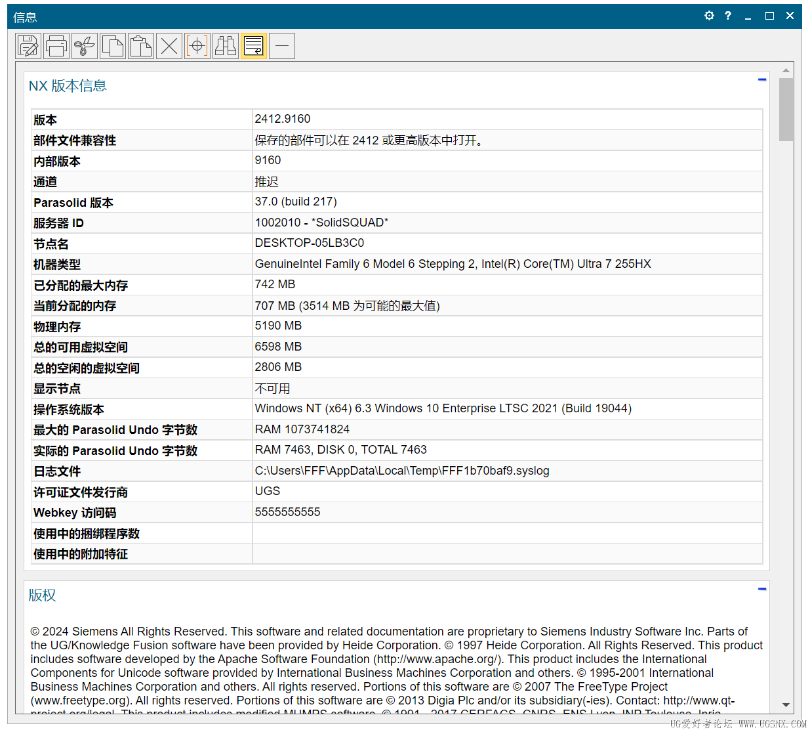Click the 6598 MB virtual space value
Screen dimensions: 810x732
pos(278,347)
